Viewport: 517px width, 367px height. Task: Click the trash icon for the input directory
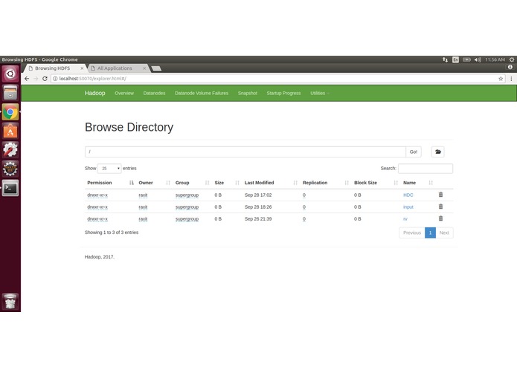(x=440, y=207)
